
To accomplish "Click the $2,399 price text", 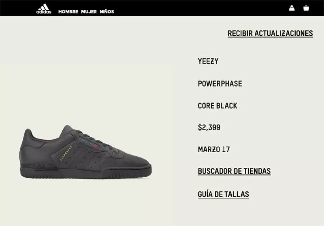I will point(209,127).
